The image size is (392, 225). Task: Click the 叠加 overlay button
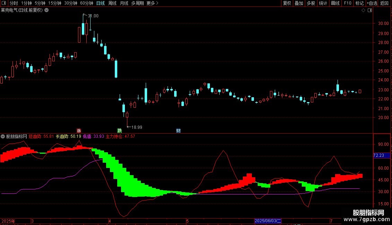tap(299, 3)
